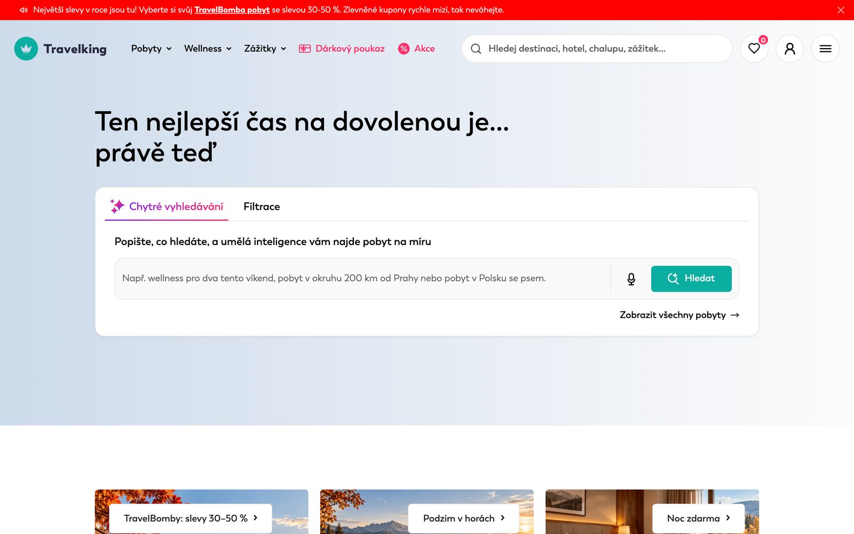Follow the Zobrazit všechny pobyty link

pyautogui.click(x=679, y=315)
